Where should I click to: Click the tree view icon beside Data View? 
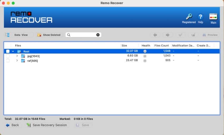tap(7, 35)
